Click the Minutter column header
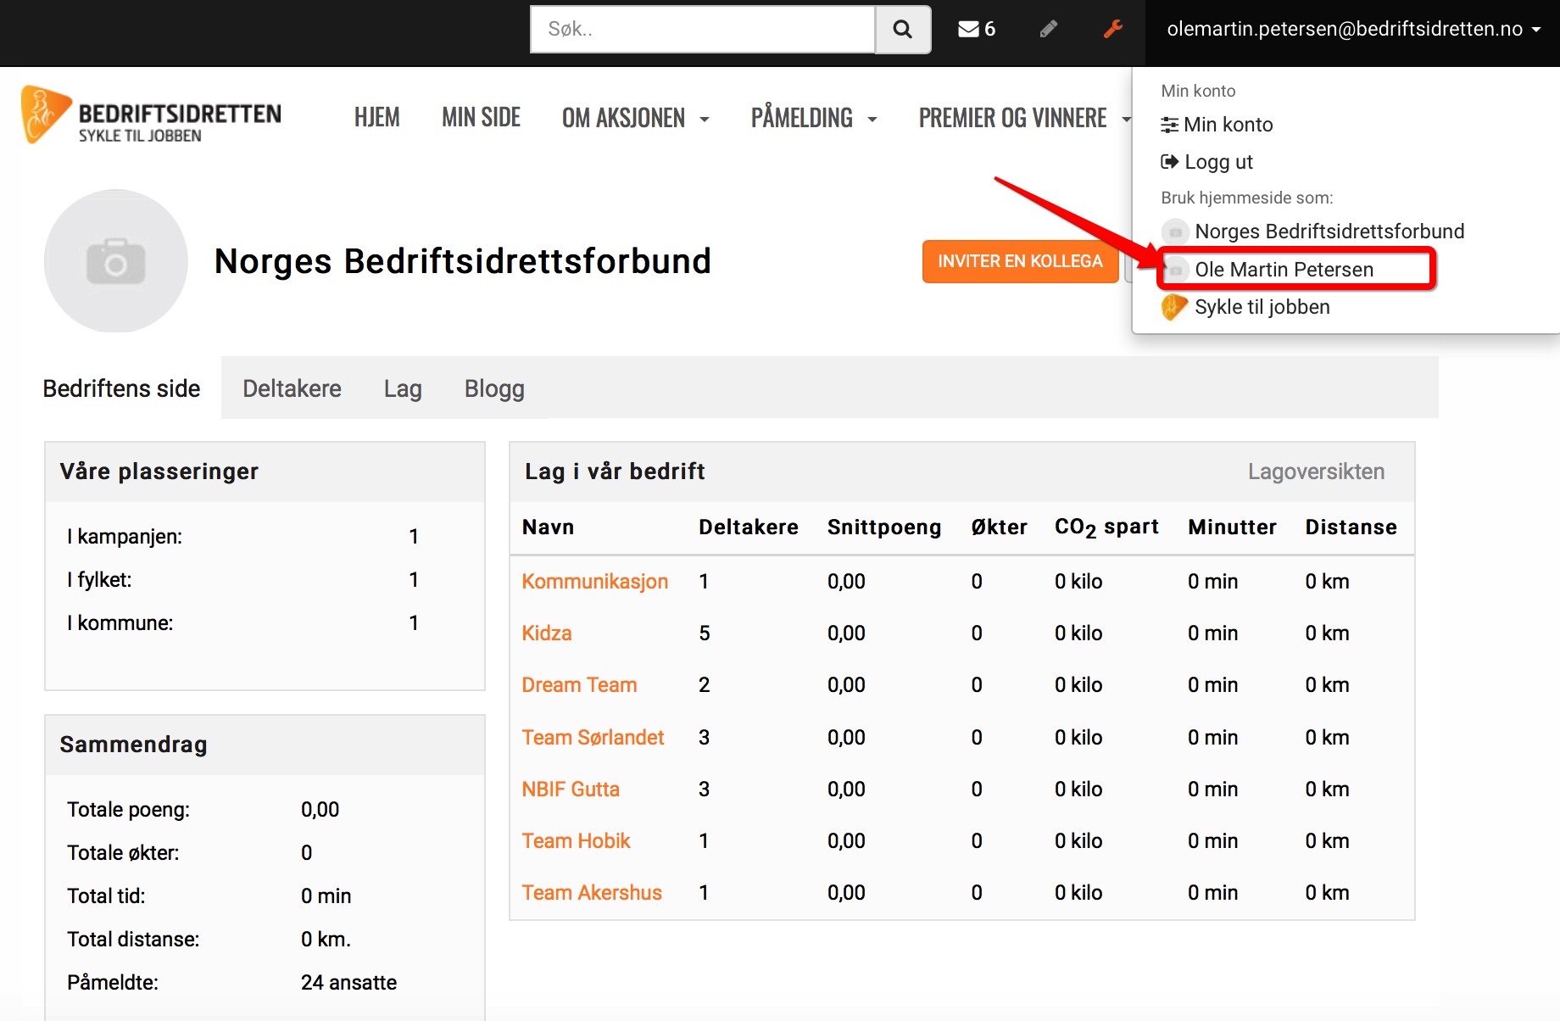The image size is (1560, 1021). 1232,527
